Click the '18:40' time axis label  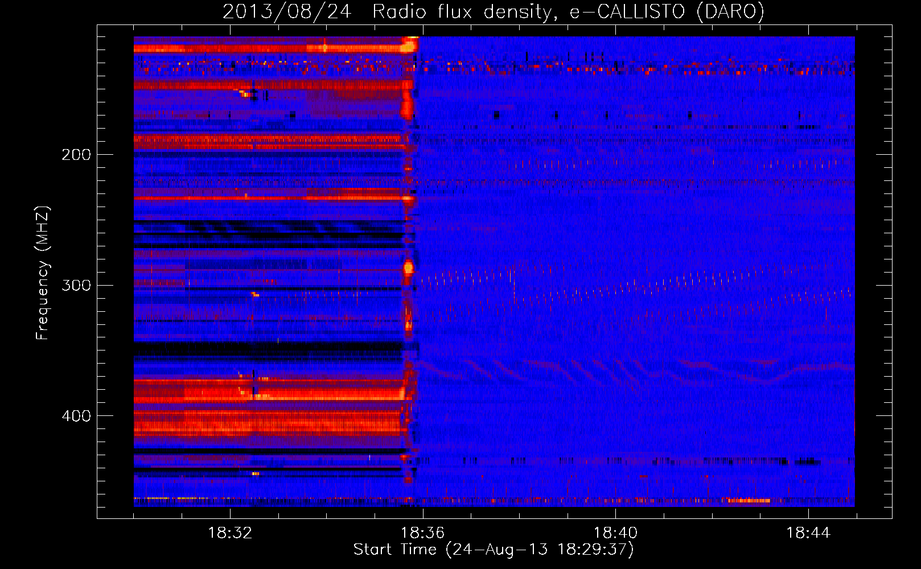click(x=615, y=533)
